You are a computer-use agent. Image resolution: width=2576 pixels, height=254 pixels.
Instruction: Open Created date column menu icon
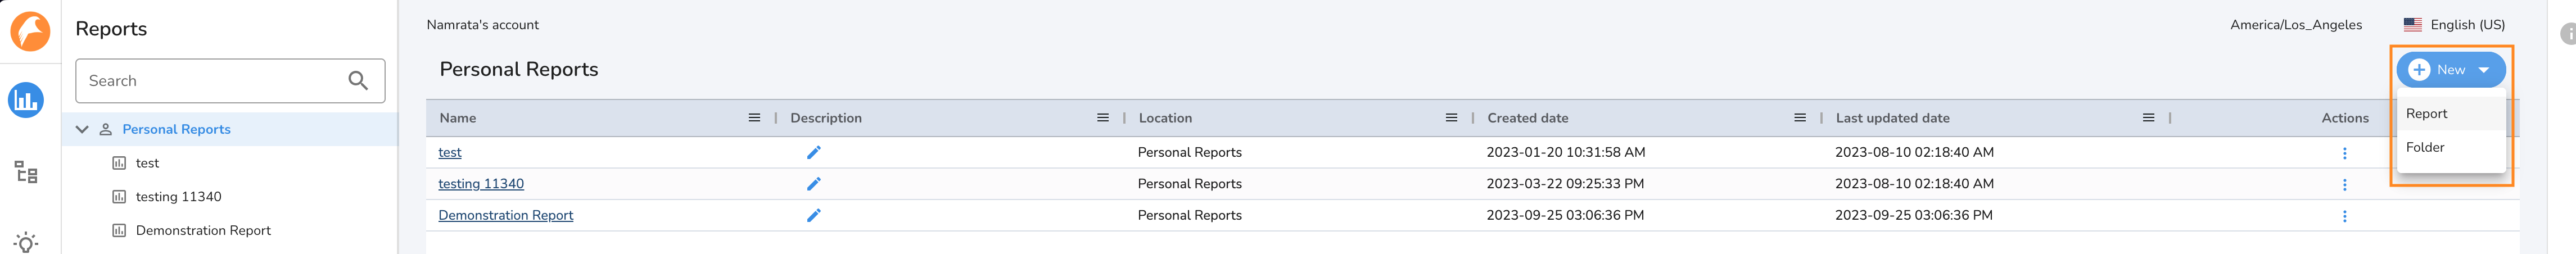(1800, 118)
